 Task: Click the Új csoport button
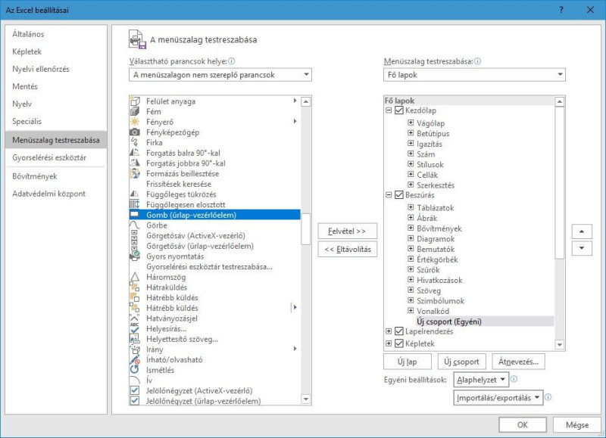coord(461,362)
